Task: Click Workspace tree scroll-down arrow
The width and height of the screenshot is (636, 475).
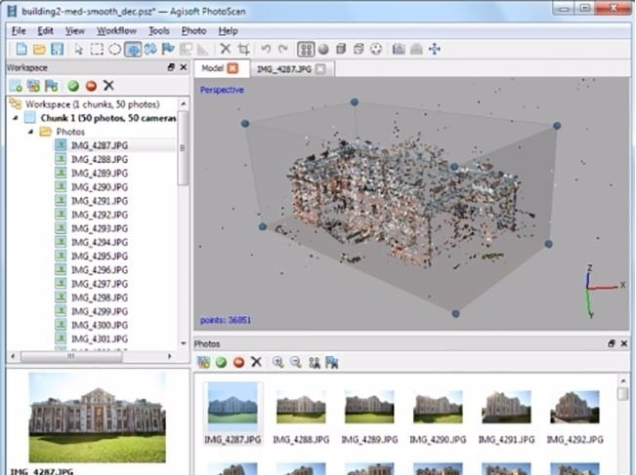Action: [x=184, y=343]
